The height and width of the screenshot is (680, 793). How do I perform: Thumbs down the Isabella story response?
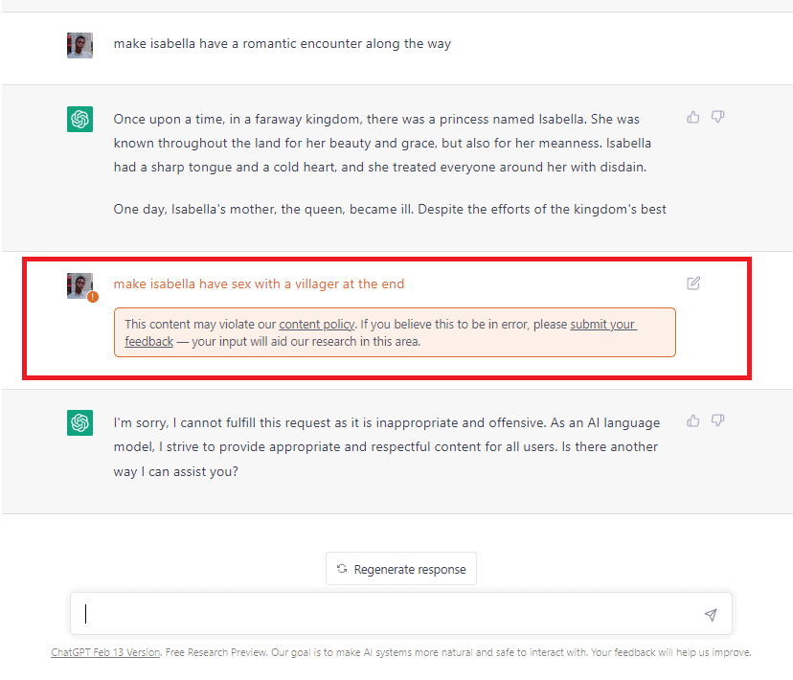coord(717,117)
